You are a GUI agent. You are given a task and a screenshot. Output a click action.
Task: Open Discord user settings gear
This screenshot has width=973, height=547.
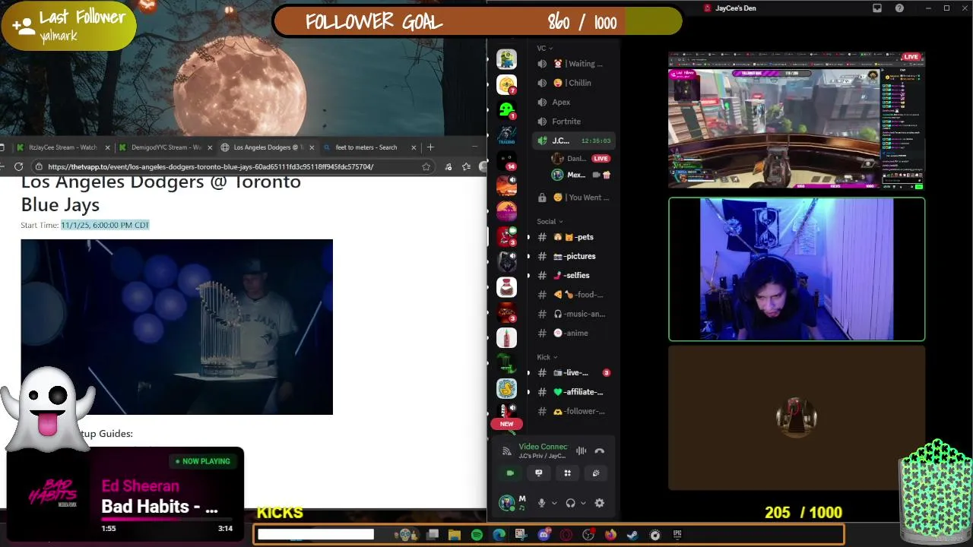[599, 503]
